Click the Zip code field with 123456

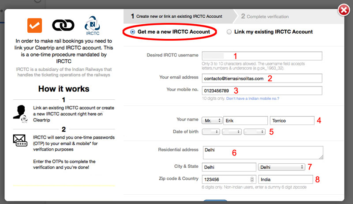click(x=229, y=179)
